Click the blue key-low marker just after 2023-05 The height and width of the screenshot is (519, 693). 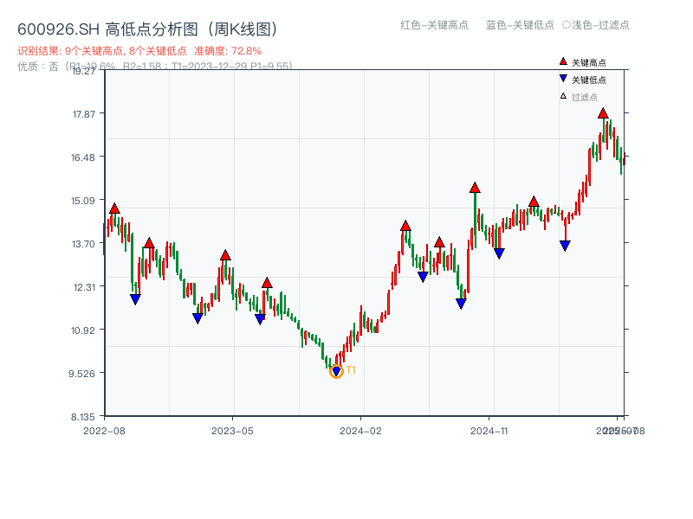(x=261, y=319)
